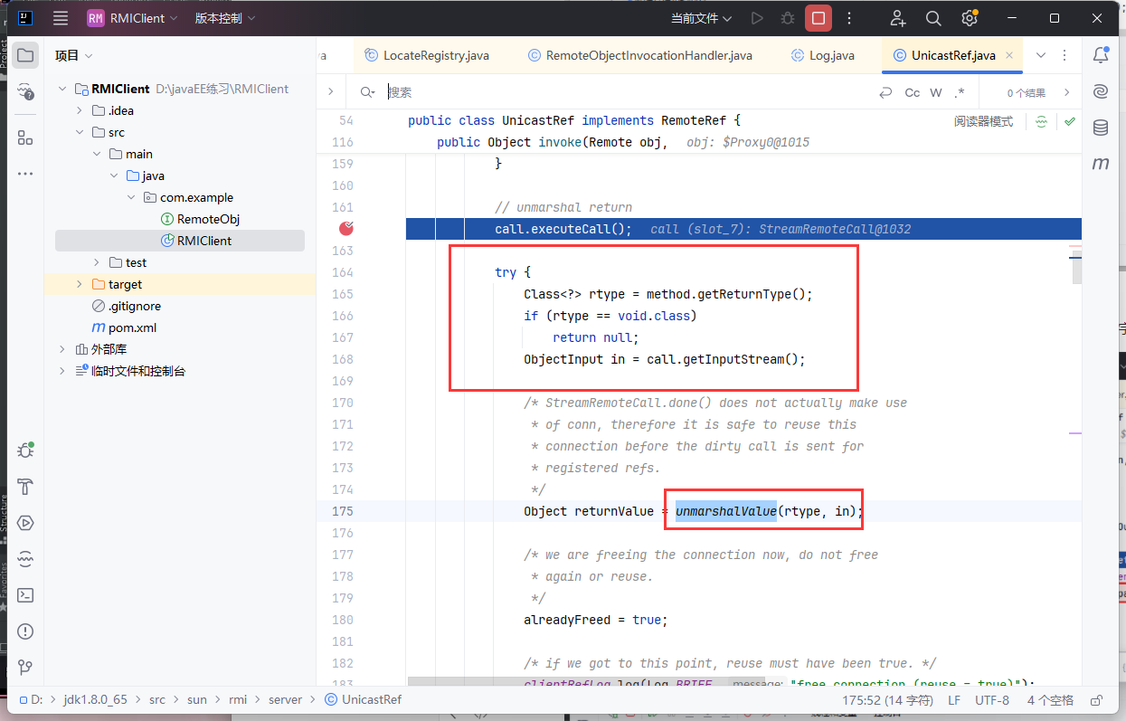Viewport: 1126px width, 721px height.
Task: Open the 版本控制 dropdown
Action: pos(225,18)
